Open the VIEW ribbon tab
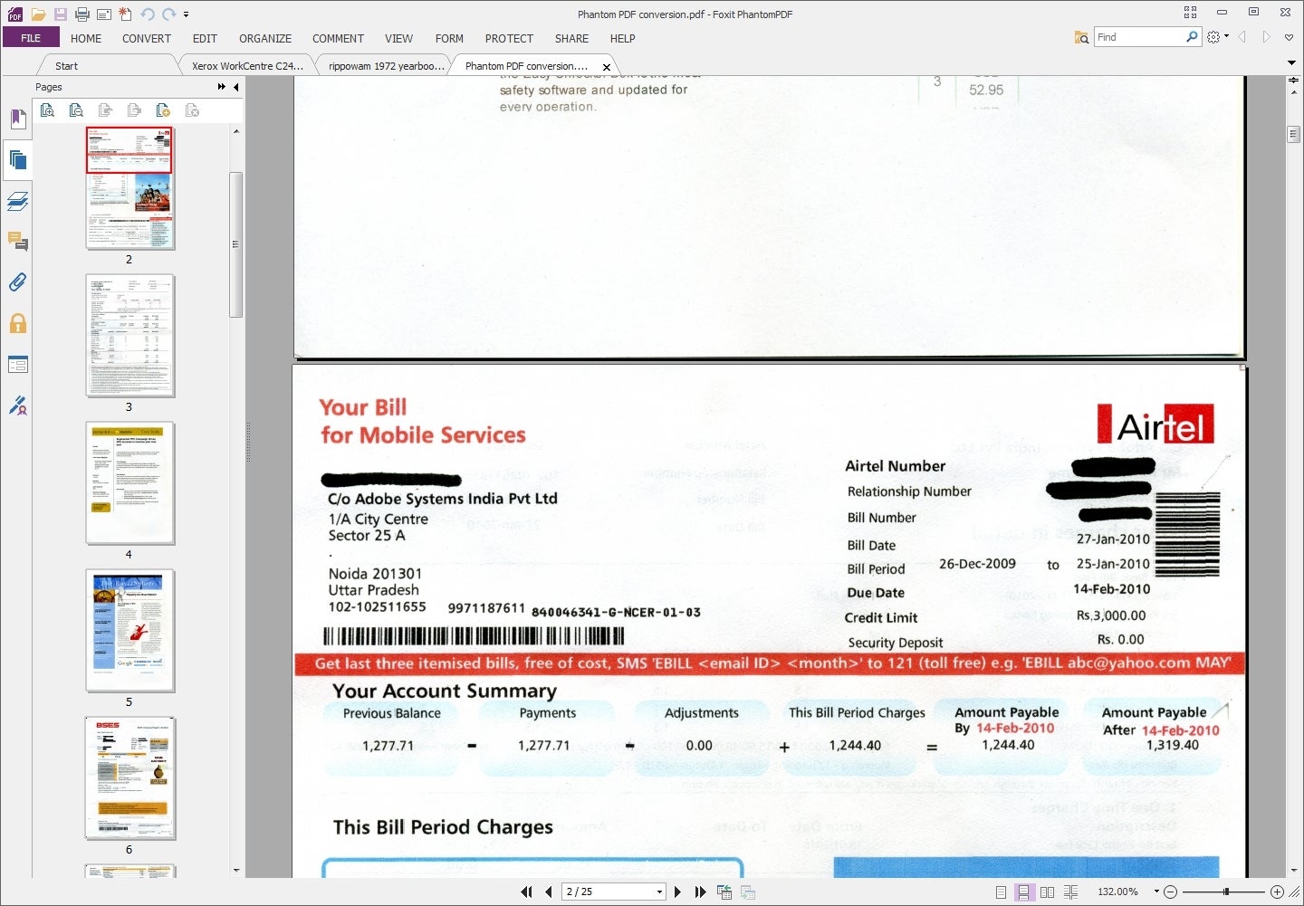Viewport: 1304px width, 906px height. coord(398,39)
